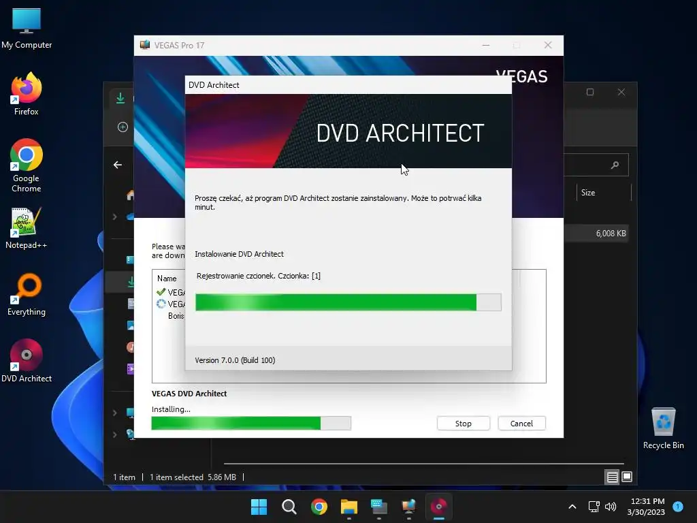697x523 pixels.
Task: Open My Computer desktop icon
Action: [x=27, y=28]
